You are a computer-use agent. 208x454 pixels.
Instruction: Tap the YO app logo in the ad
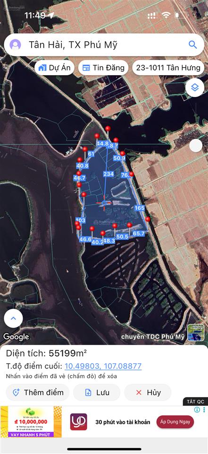(79, 422)
